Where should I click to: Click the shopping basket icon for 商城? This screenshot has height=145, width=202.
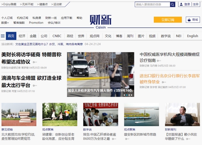pyautogui.click(x=189, y=20)
